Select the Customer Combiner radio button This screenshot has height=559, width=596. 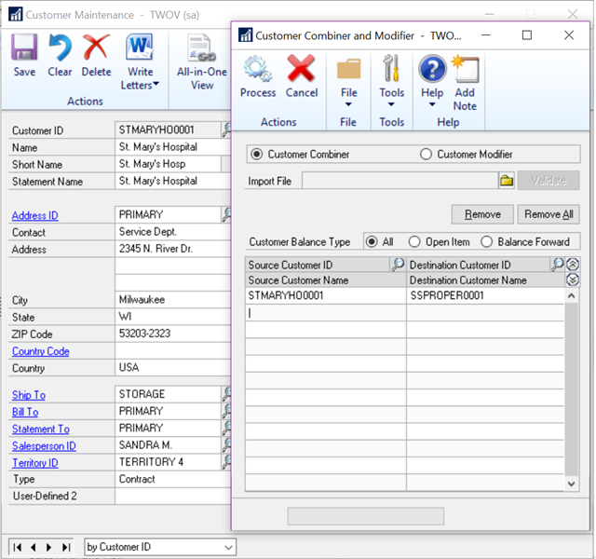point(257,155)
